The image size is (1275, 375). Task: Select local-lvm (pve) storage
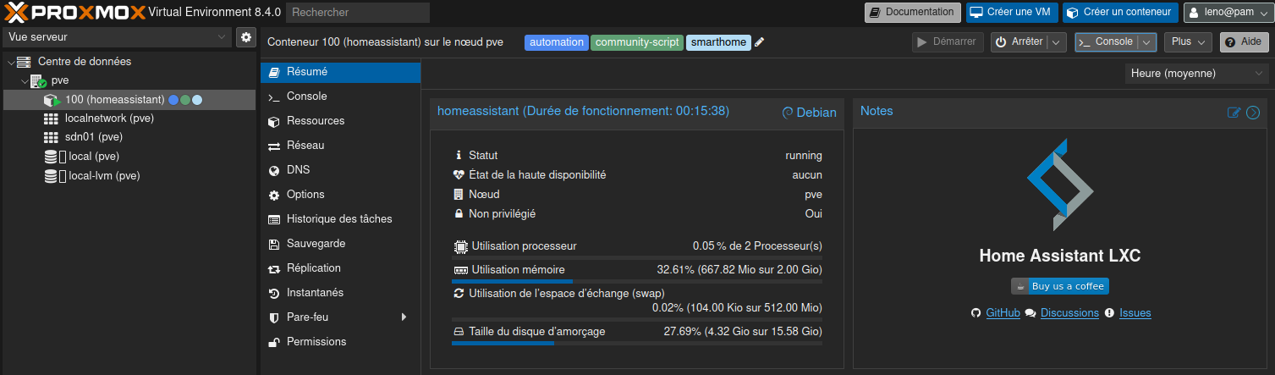103,176
